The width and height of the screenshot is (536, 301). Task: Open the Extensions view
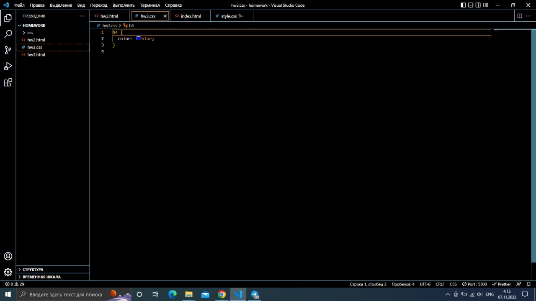8,82
